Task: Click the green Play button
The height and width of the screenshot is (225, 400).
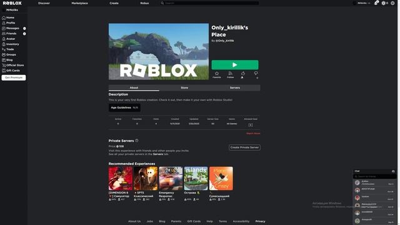Action: tap(235, 65)
